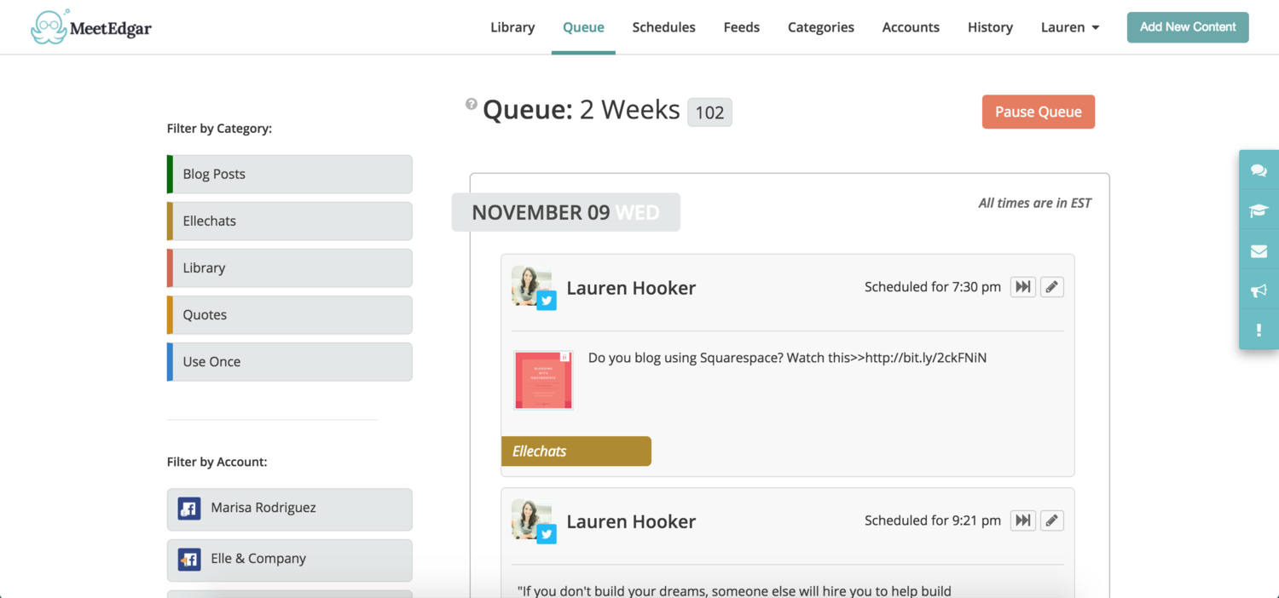The height and width of the screenshot is (598, 1279).
Task: Click the NOVEMBER 09 WED date header
Action: coord(566,213)
